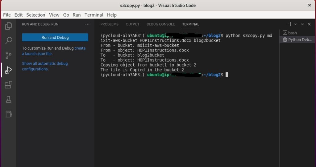Open the View menu

click(x=54, y=15)
